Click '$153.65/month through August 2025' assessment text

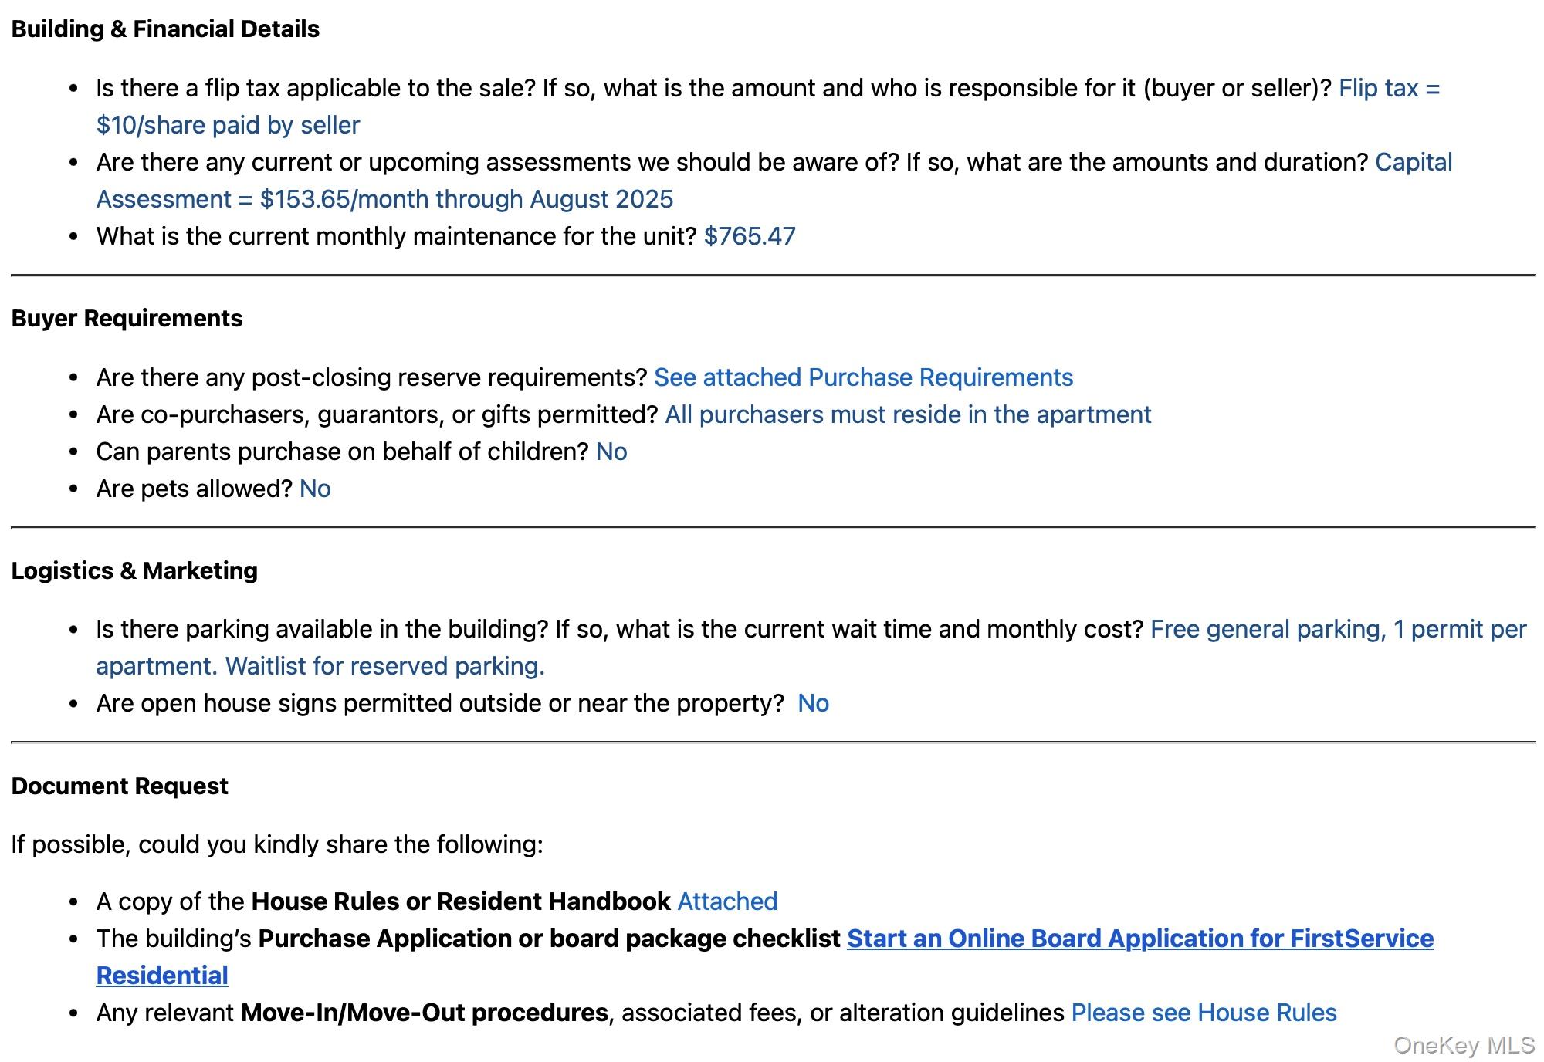coord(466,199)
